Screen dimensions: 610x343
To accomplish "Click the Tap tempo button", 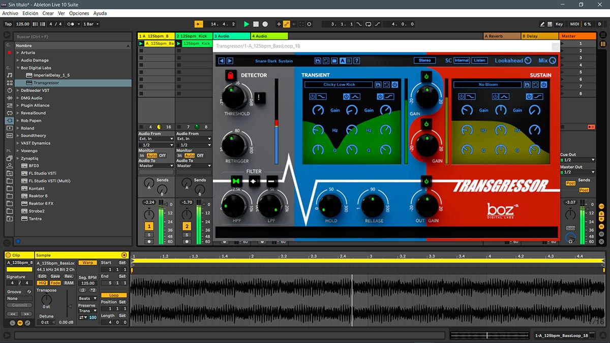I will click(8, 24).
